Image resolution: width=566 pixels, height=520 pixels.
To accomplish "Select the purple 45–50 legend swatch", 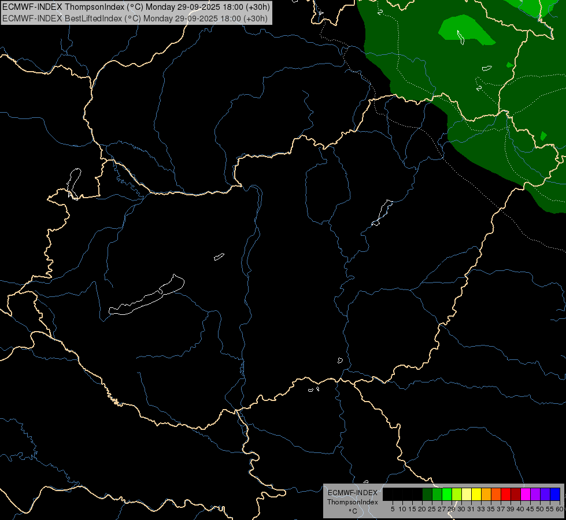I will point(535,494).
